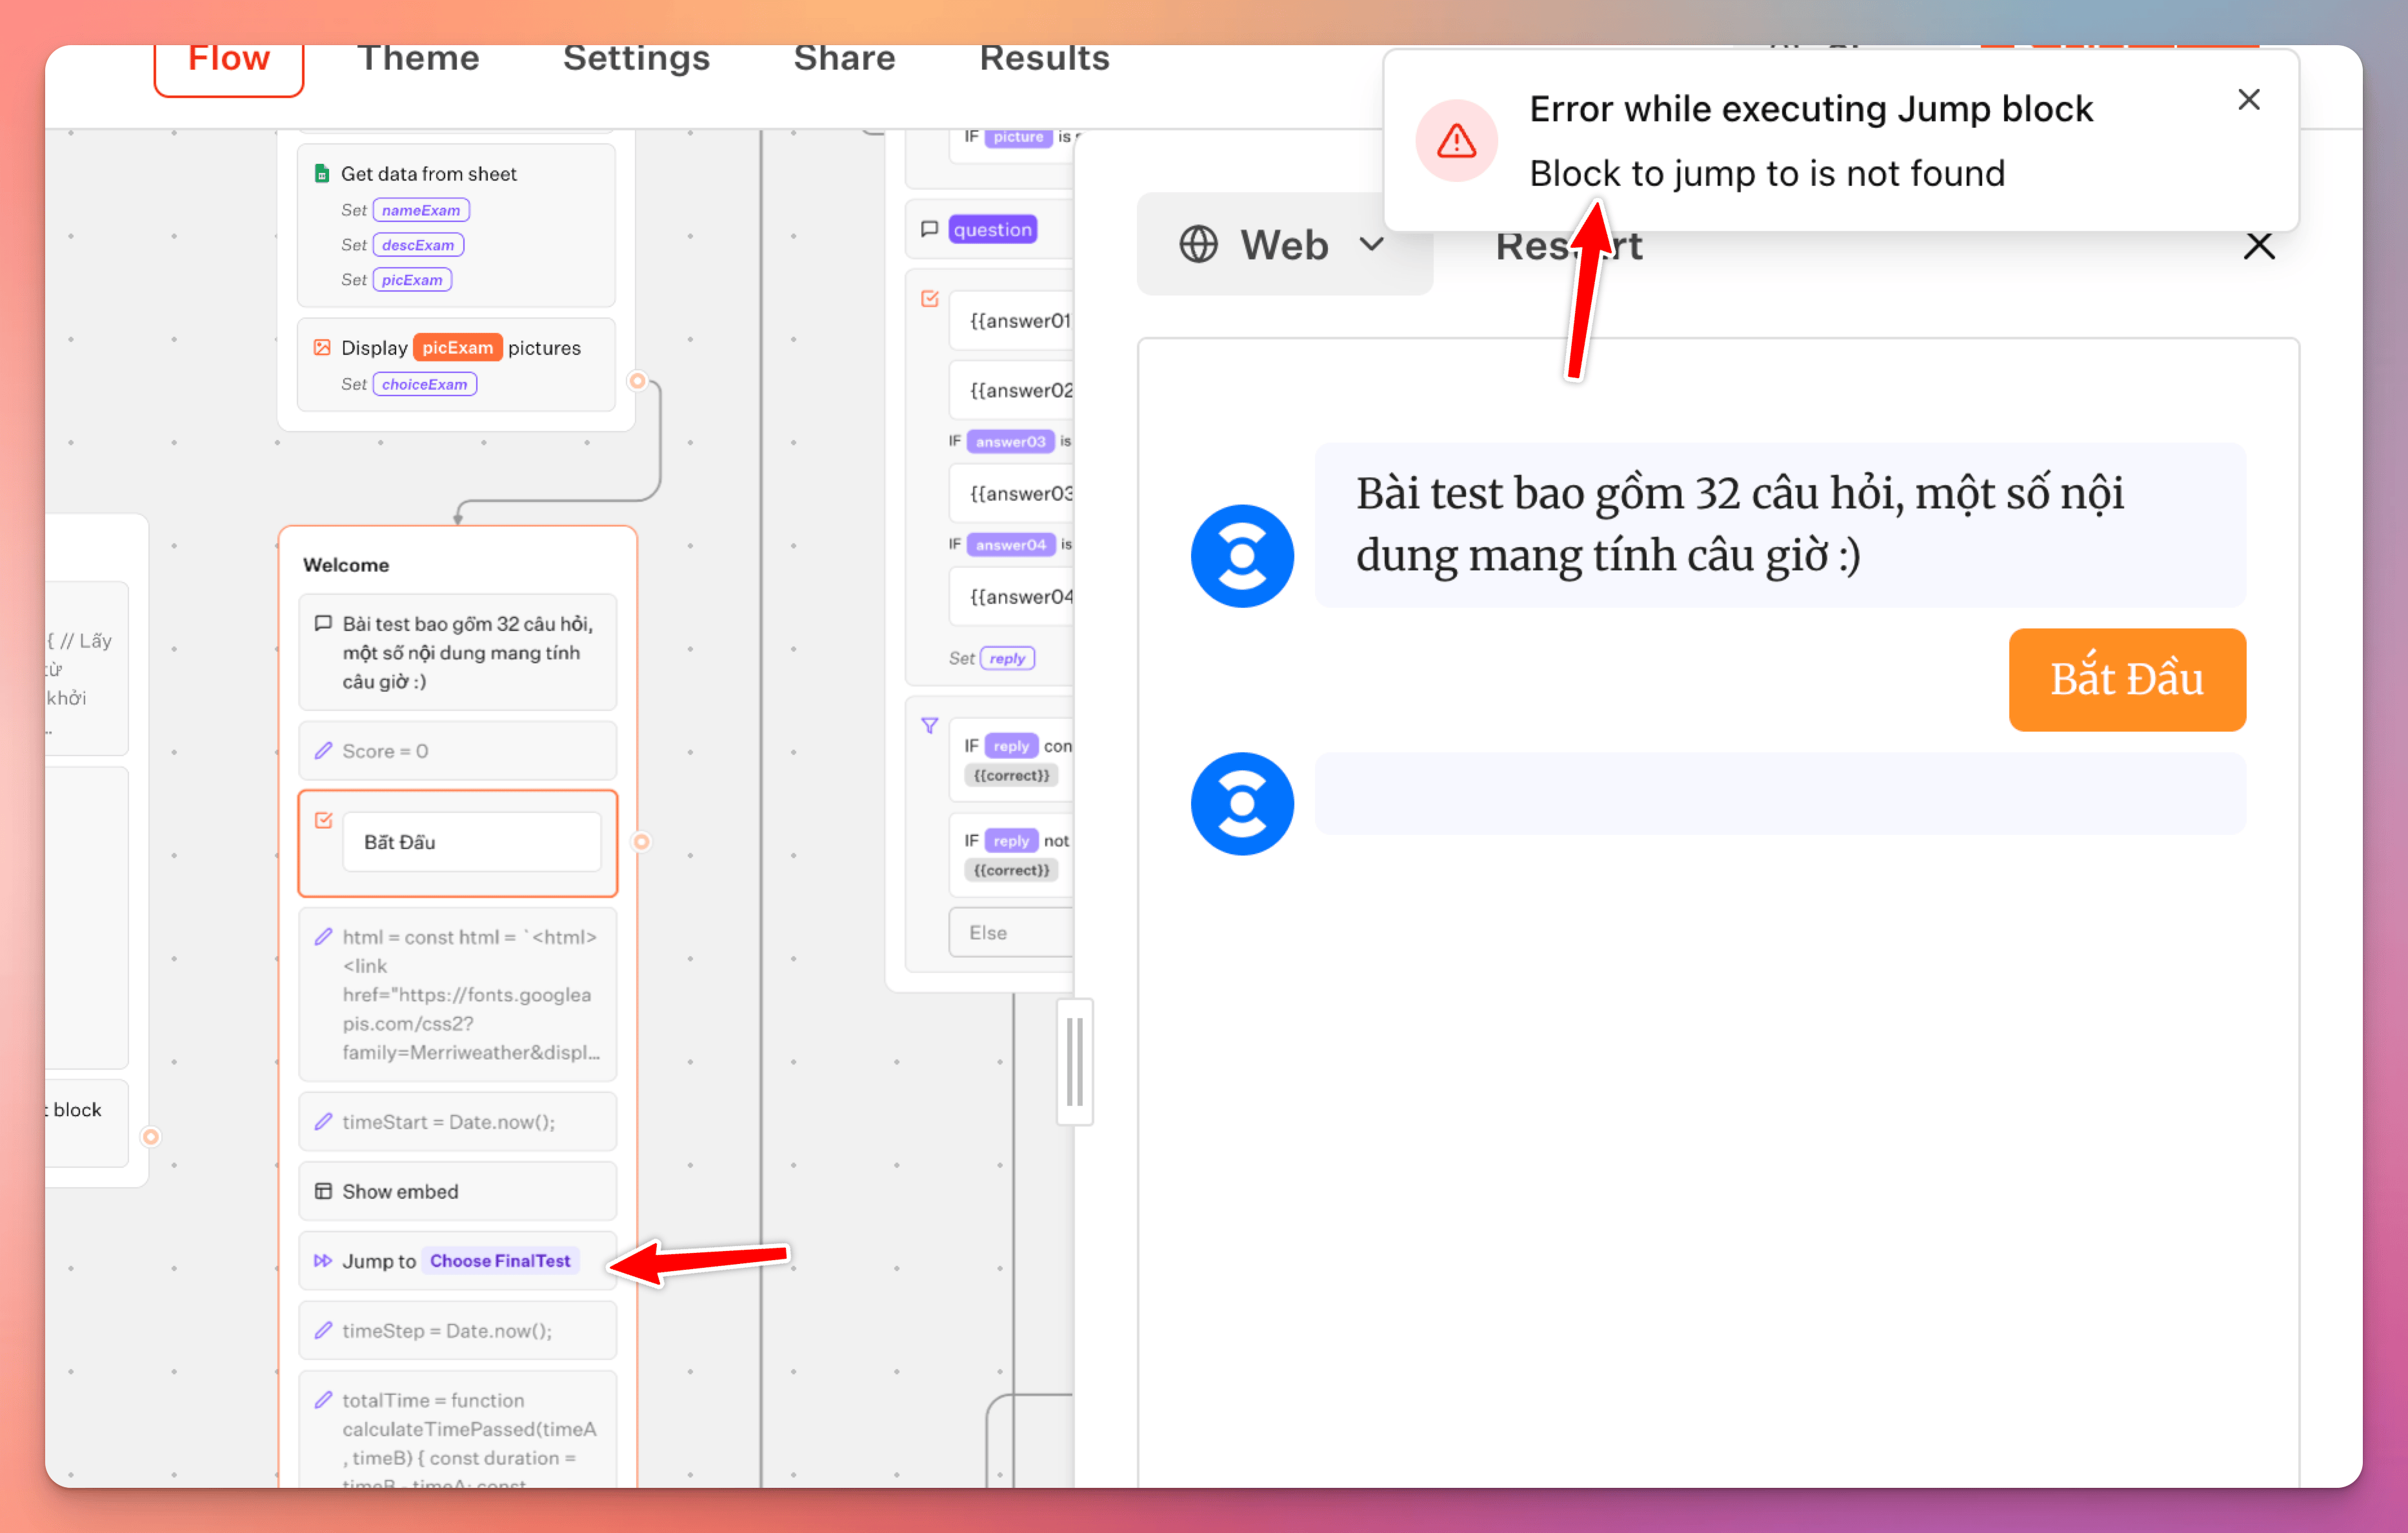
Task: Click the picExam variable tag under Set
Action: pyautogui.click(x=412, y=280)
